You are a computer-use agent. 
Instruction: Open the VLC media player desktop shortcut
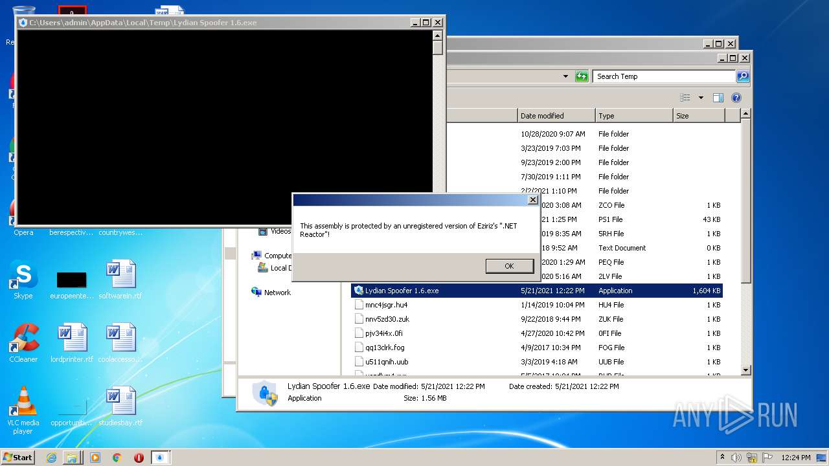23,410
